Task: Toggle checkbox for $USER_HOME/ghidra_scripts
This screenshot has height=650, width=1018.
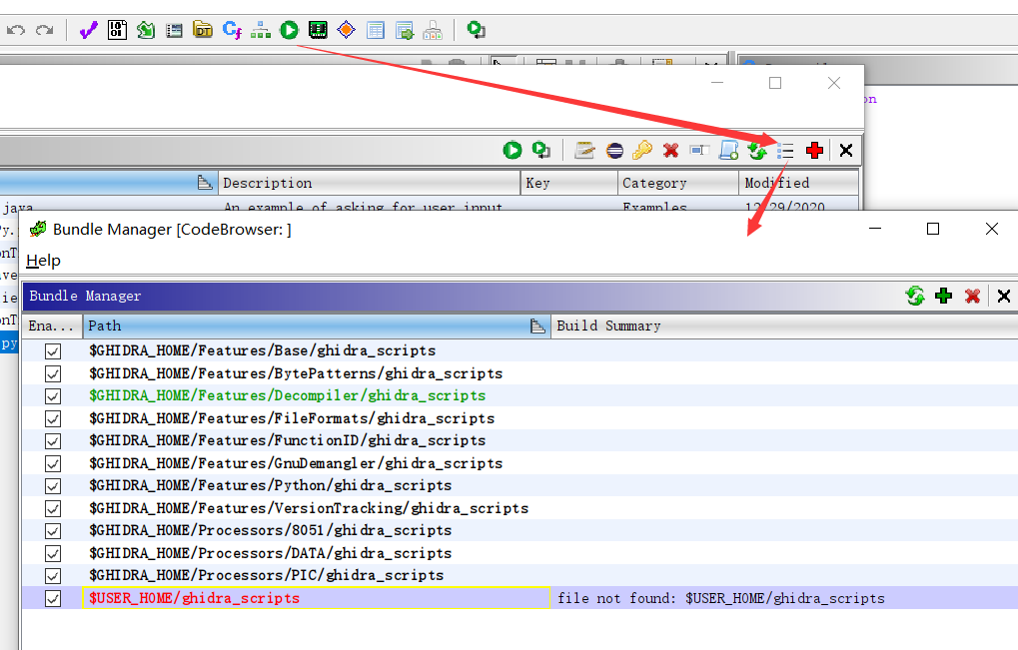Action: 53,598
